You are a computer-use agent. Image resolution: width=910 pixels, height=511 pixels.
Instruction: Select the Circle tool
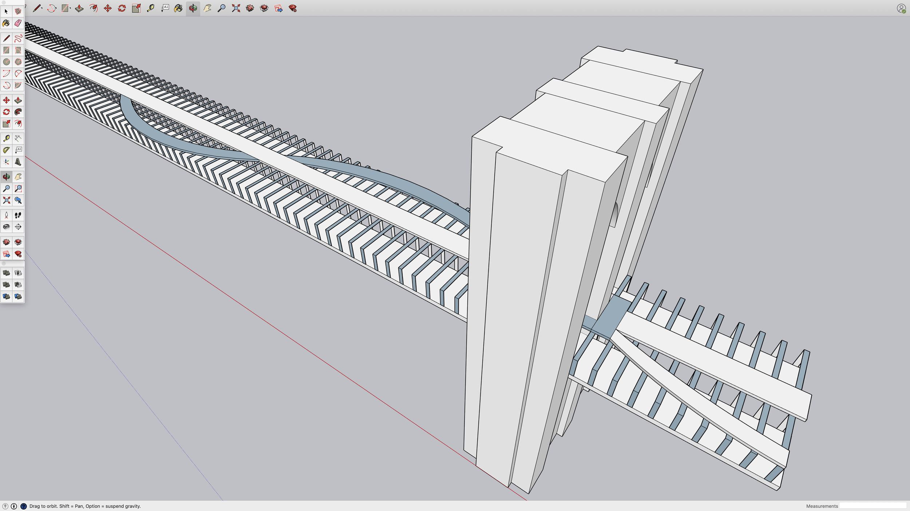tap(6, 62)
